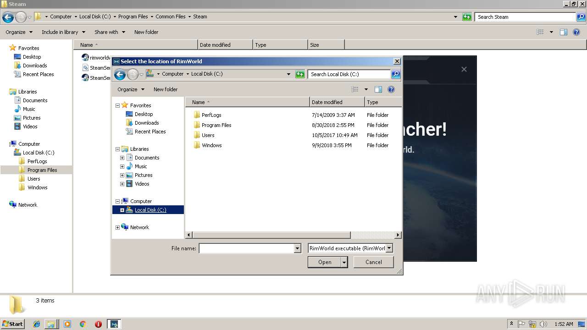Screen dimensions: 587x330
Task: Click New folder in the dialog toolbar
Action: pos(166,89)
